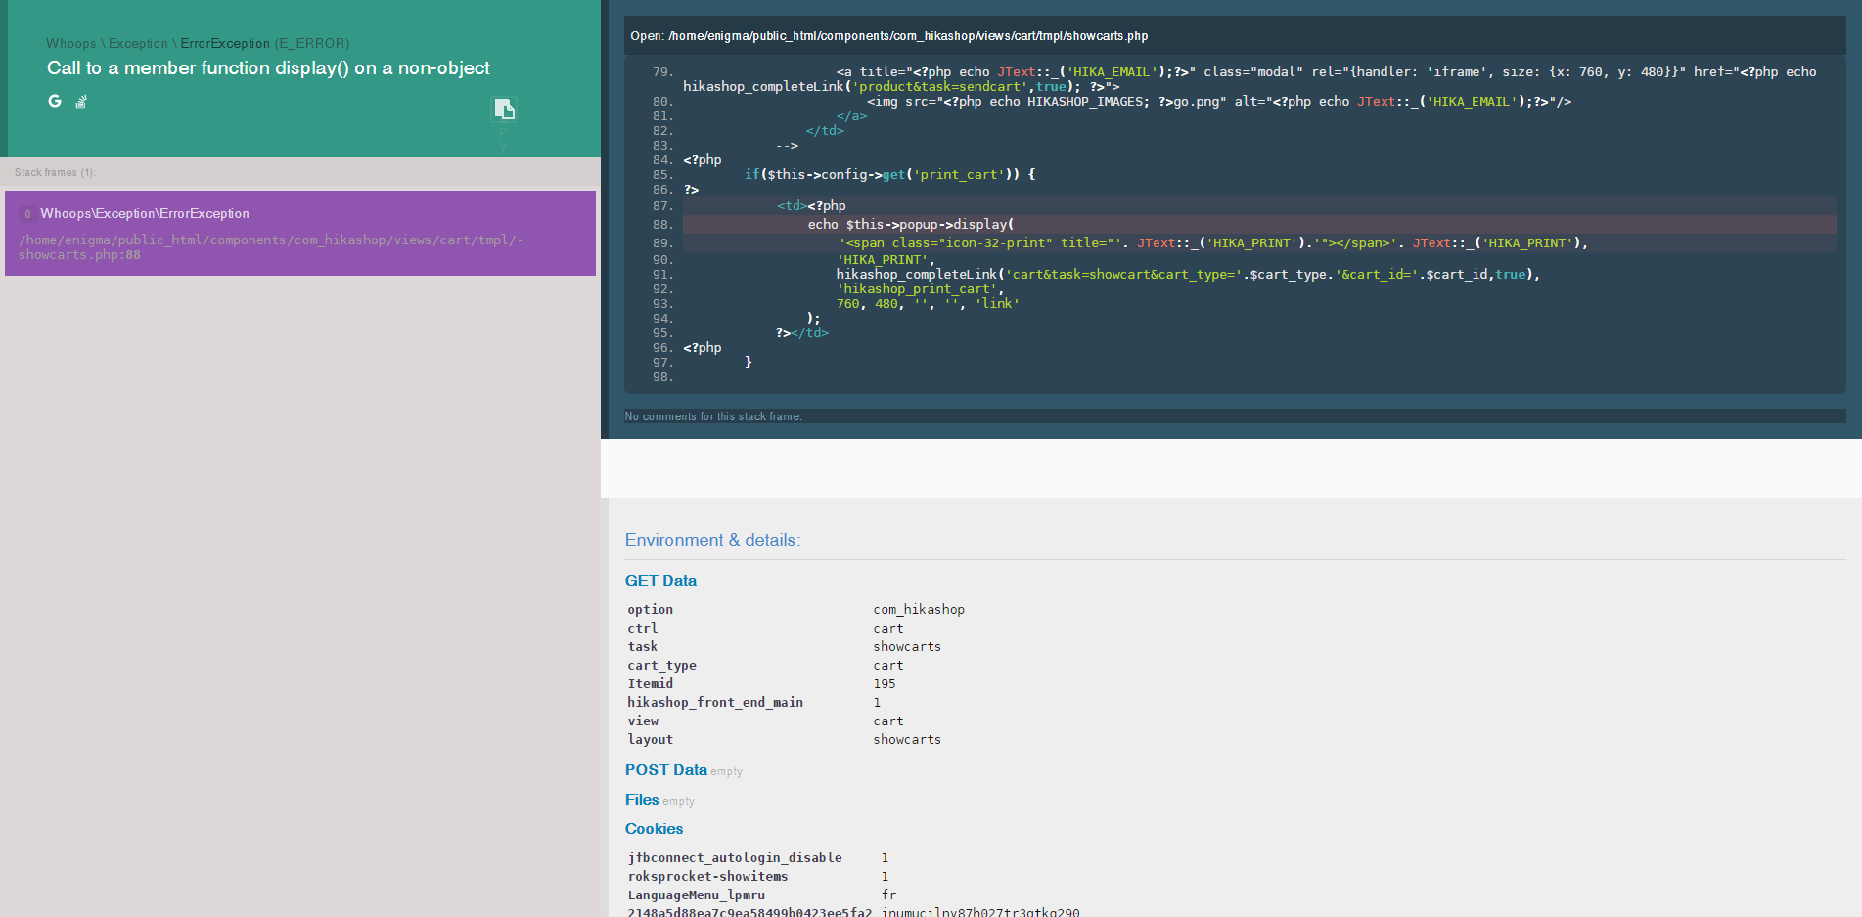Screen dimensions: 1862x917
Task: Search the error on Stack Overflow
Action: point(81,101)
